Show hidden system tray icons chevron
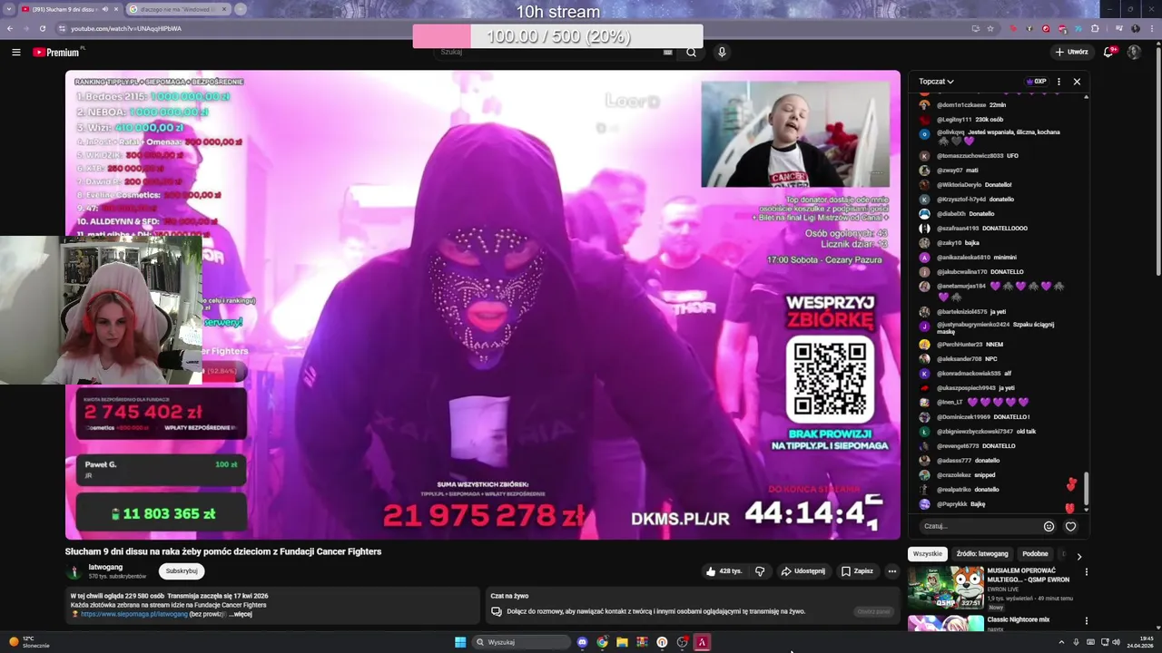The width and height of the screenshot is (1162, 653). click(1061, 642)
